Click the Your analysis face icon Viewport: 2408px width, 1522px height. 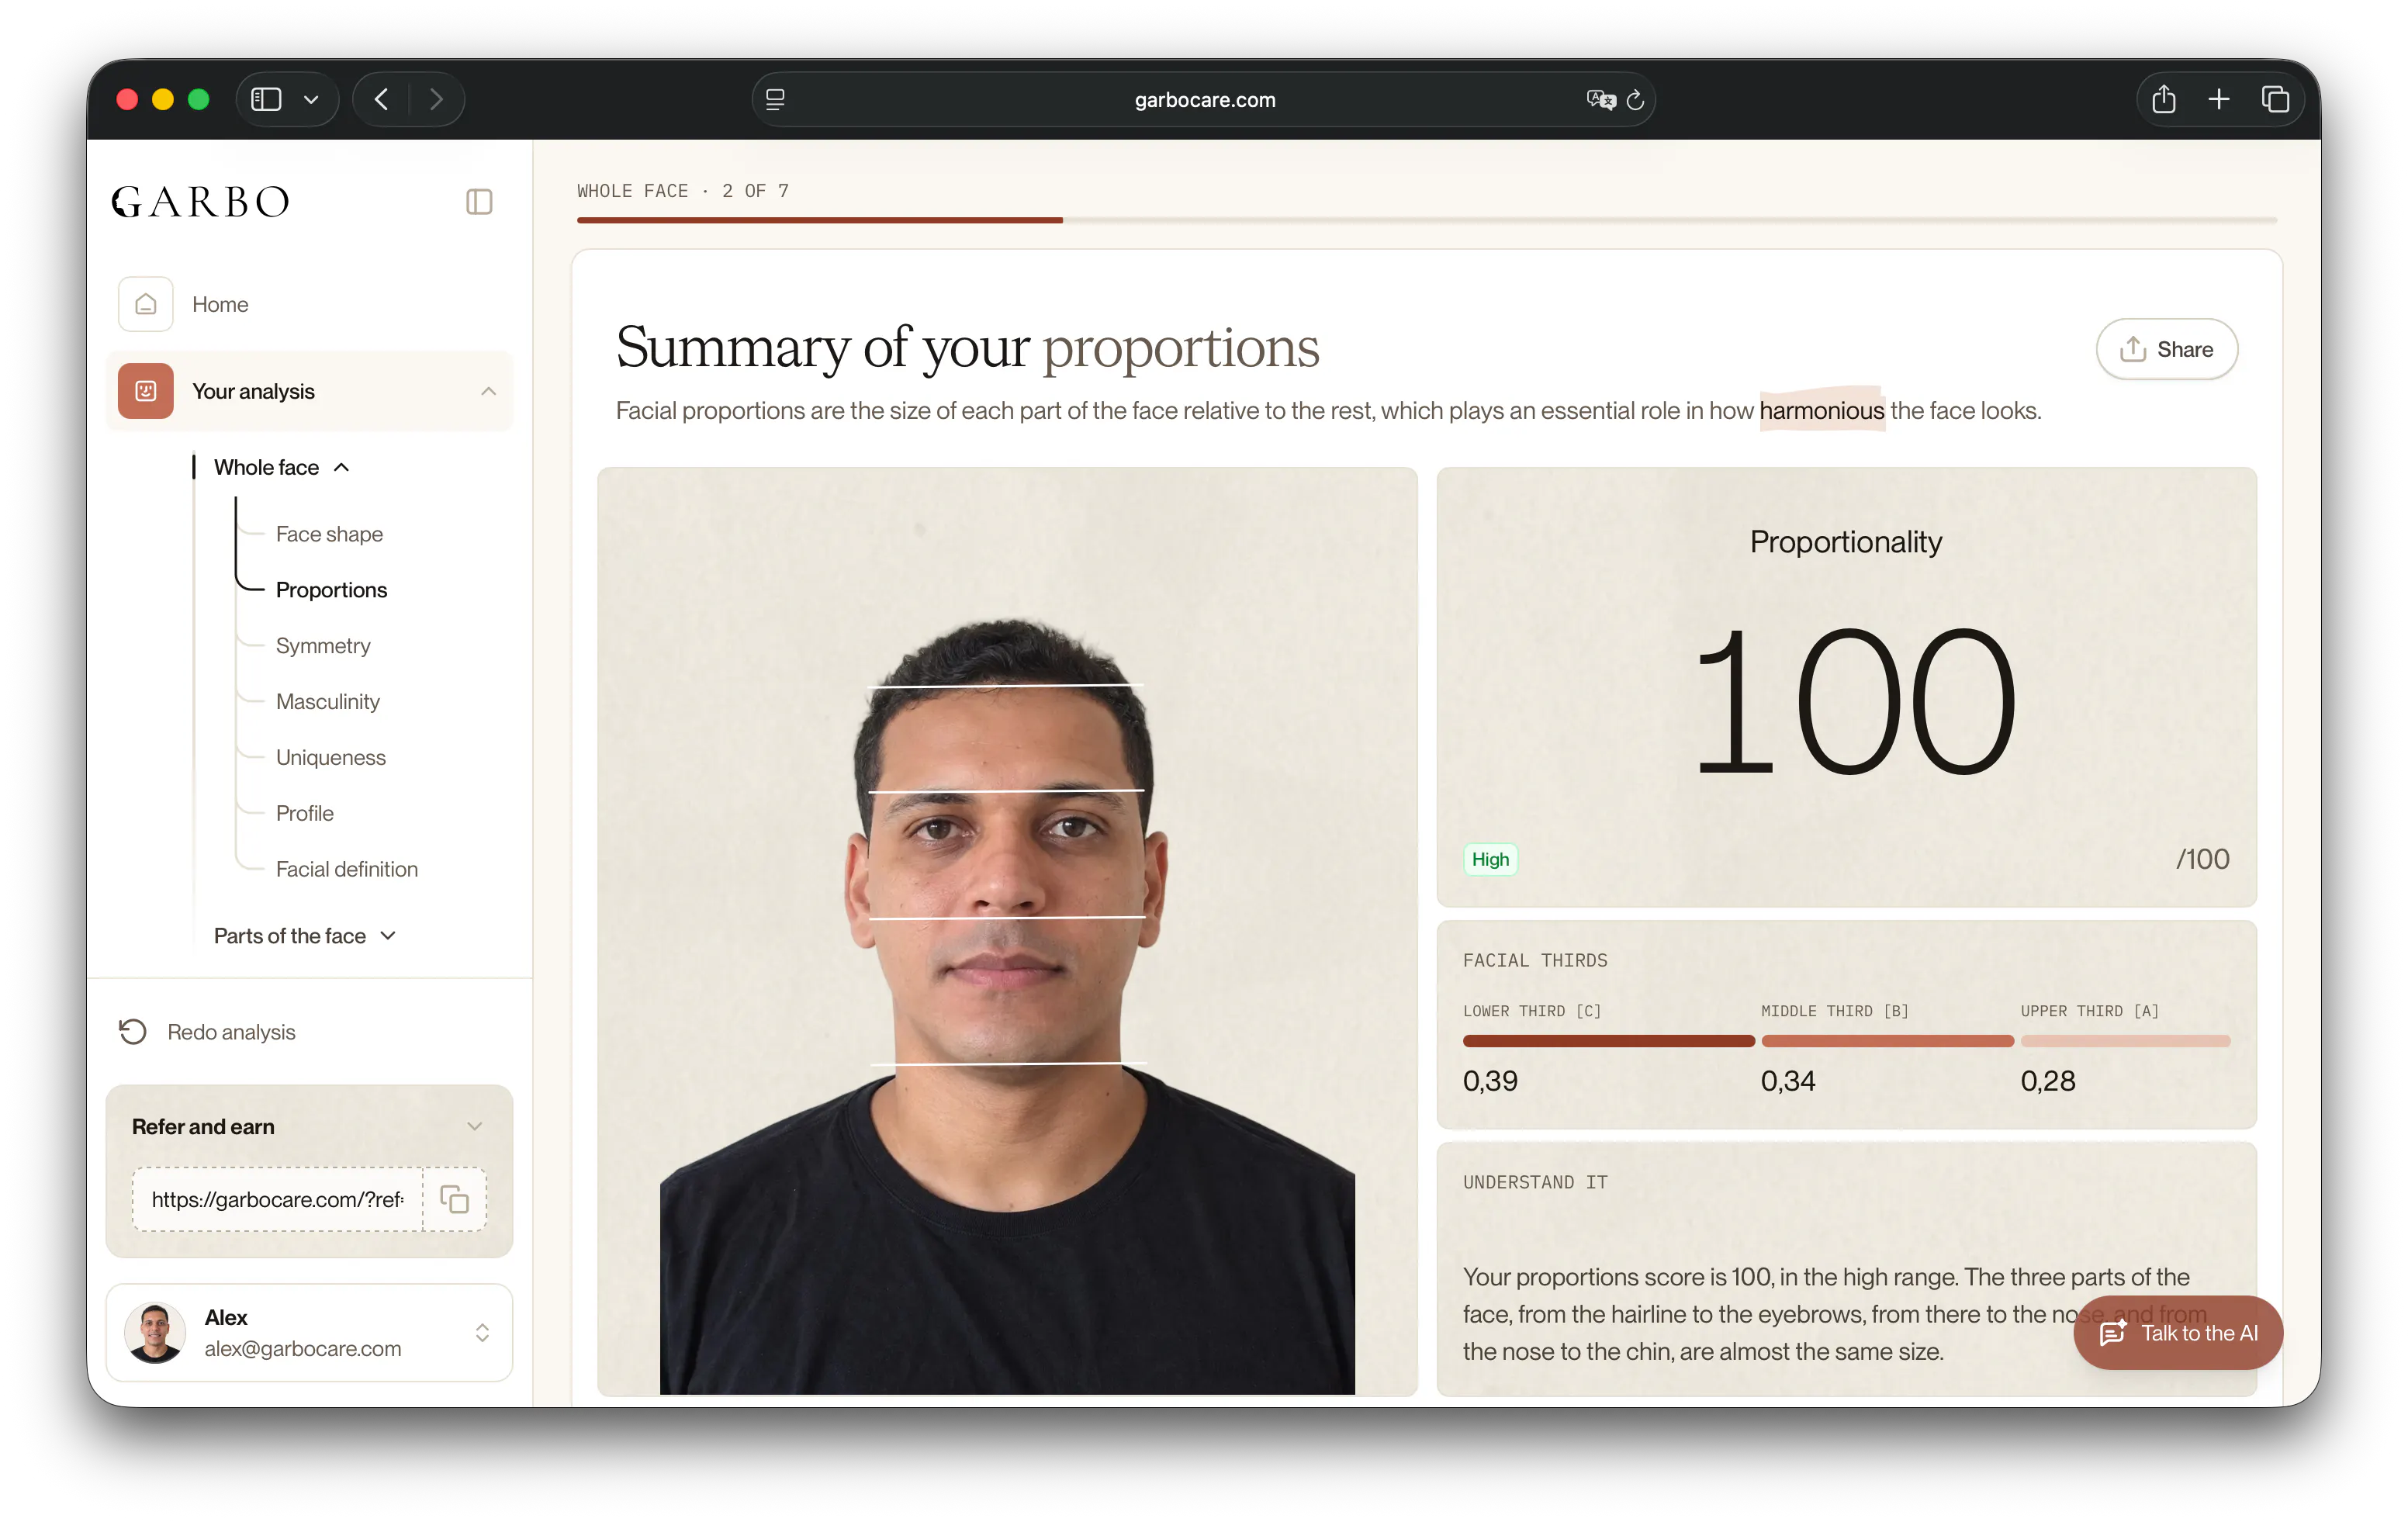[146, 391]
